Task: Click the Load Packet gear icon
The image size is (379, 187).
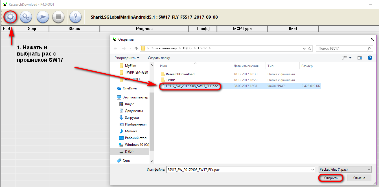Action: pos(10,17)
